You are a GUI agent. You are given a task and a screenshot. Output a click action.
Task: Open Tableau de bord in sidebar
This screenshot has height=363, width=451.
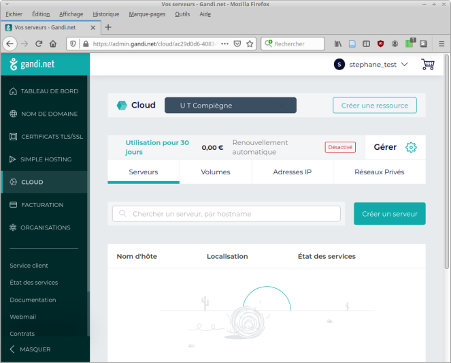(x=44, y=91)
